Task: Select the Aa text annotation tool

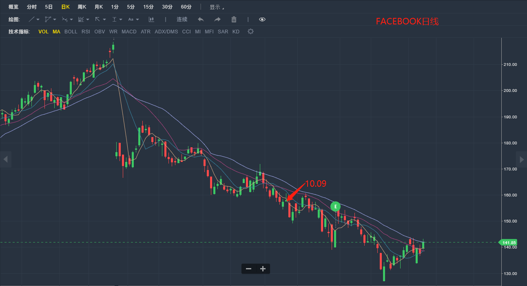Action: click(131, 20)
